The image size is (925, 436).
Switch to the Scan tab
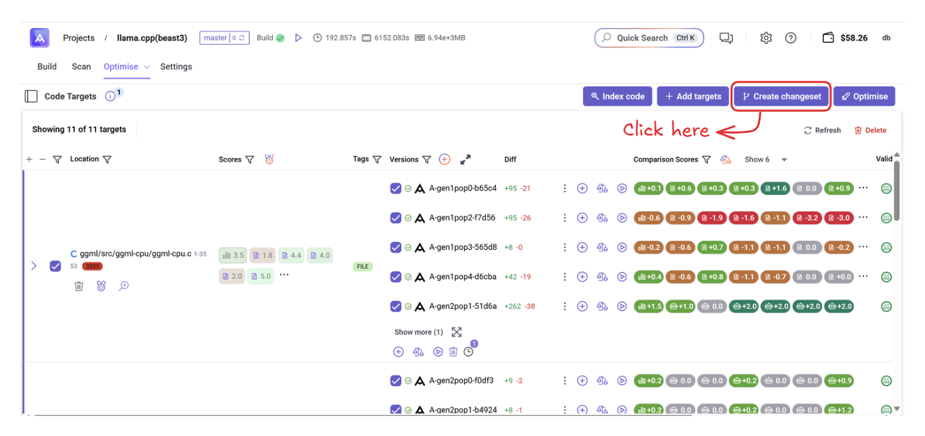[82, 67]
